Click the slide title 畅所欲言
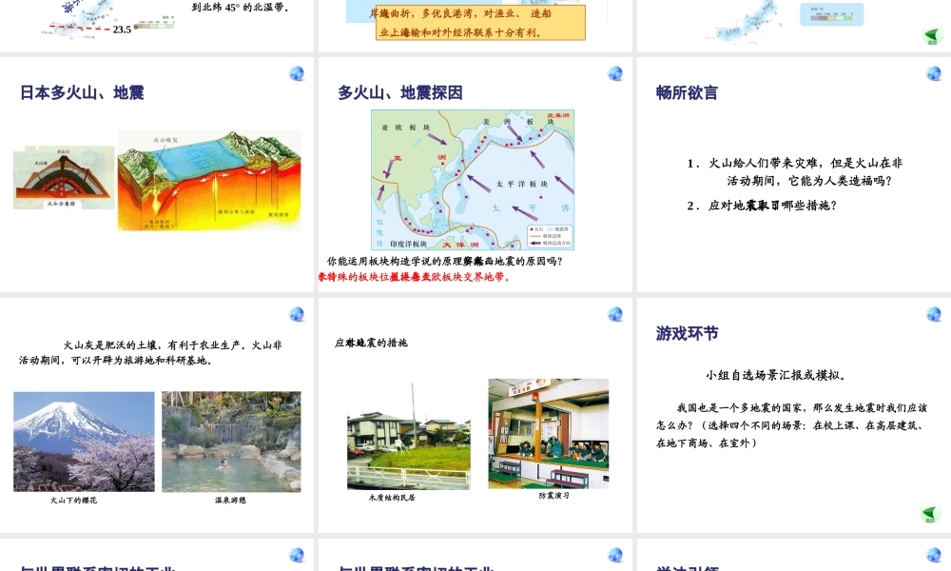Screen dimensions: 951x571 [x=688, y=93]
